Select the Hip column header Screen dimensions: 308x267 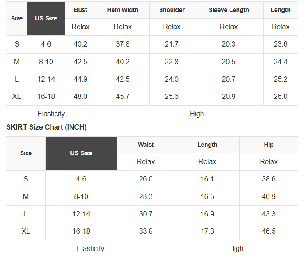coord(269,145)
